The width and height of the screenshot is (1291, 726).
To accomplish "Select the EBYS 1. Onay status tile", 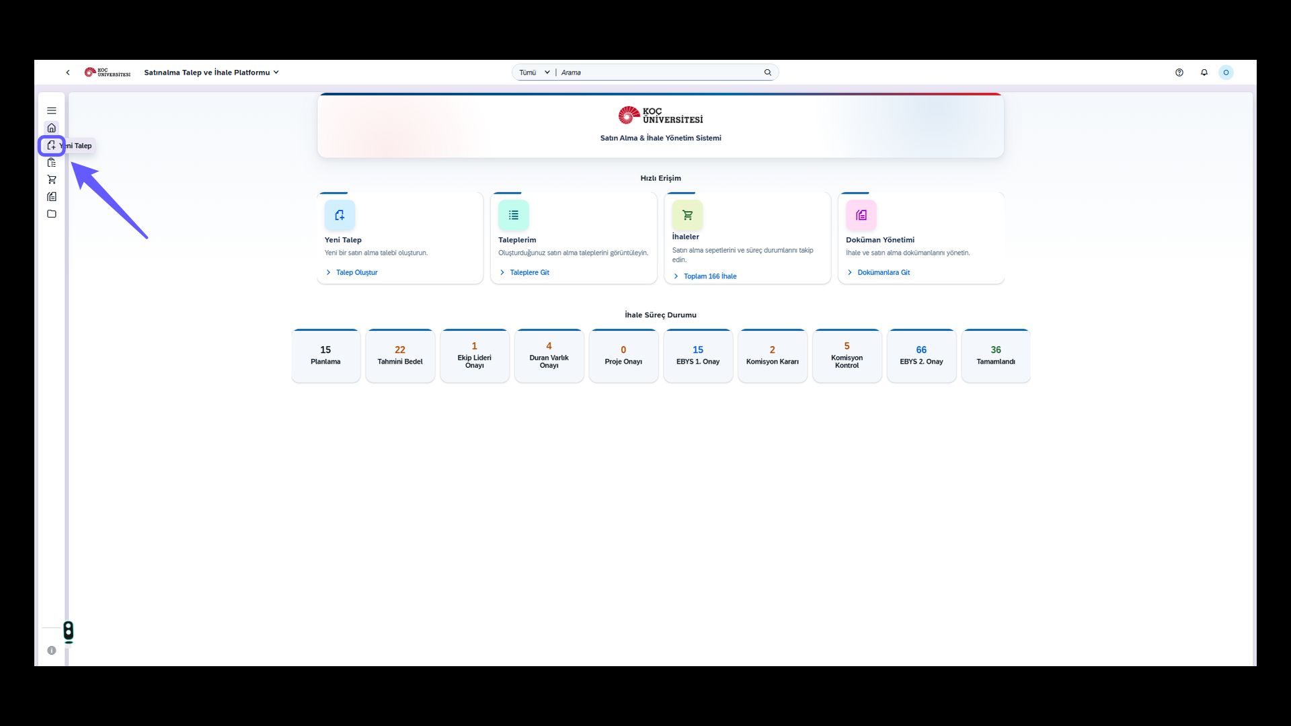I will point(698,356).
